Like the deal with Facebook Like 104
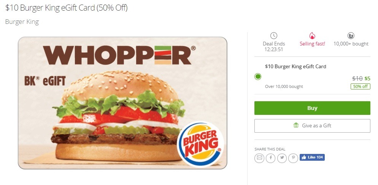 tap(312, 157)
